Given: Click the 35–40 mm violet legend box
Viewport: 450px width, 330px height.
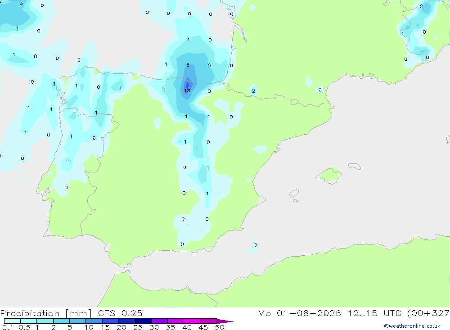Looking at the screenshot, I should click(x=176, y=321).
